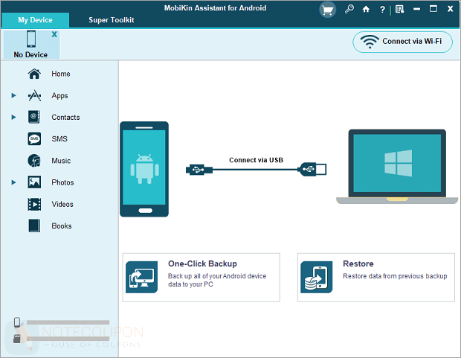Click the SD card storage usage bar

pos(68,339)
